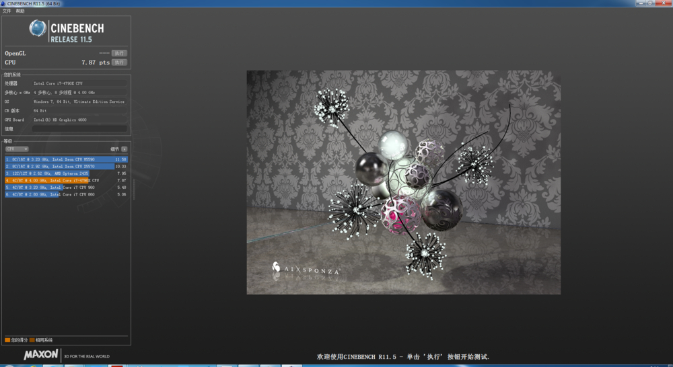This screenshot has height=367, width=673.
Task: Click the empty 信息 info input field
Action: pyautogui.click(x=79, y=128)
